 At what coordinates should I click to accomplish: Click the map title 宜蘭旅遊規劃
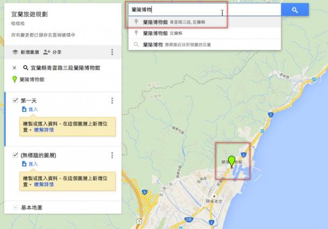30,14
